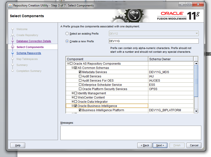The image size is (211, 157).
Task: Collapse the AS Common Schemas node
Action: (x=73, y=68)
